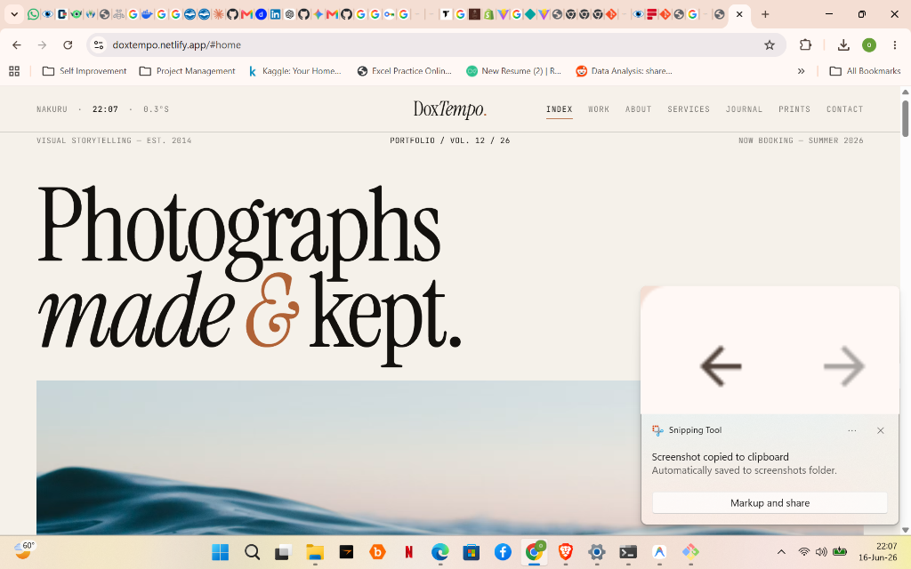911x569 pixels.
Task: Click the site information icon in address bar
Action: click(99, 44)
